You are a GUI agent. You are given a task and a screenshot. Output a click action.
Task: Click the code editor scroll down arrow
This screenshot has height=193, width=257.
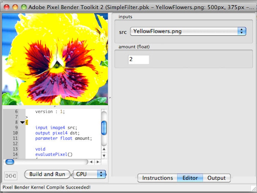coord(104,155)
